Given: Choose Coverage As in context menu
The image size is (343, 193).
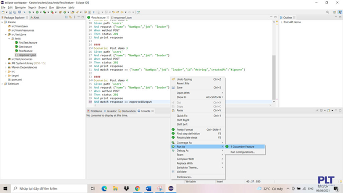Looking at the screenshot, I should (x=198, y=143).
